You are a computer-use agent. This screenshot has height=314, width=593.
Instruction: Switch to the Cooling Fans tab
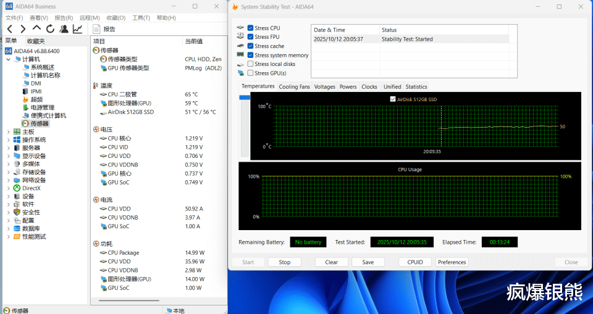pyautogui.click(x=294, y=86)
